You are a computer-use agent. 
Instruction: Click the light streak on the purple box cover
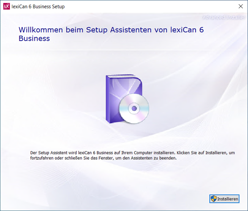127,89
